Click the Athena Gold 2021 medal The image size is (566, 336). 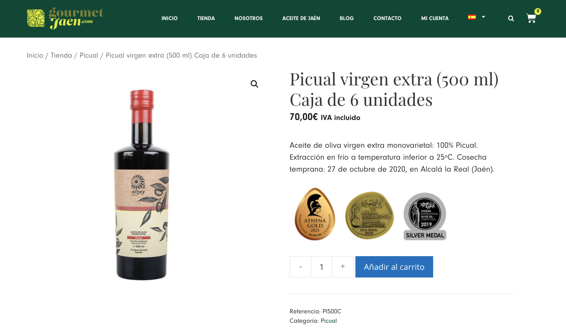pos(315,214)
